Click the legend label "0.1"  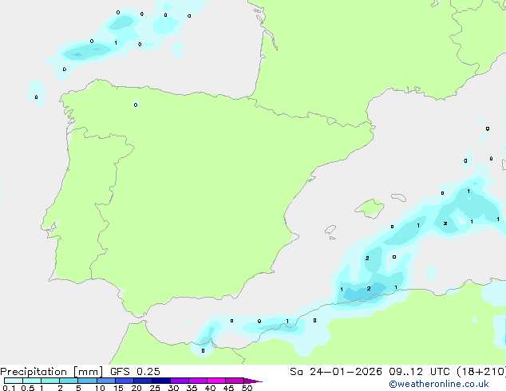click(9, 388)
